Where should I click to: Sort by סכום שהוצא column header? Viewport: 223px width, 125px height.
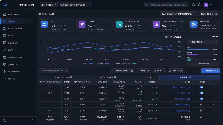pos(102,82)
